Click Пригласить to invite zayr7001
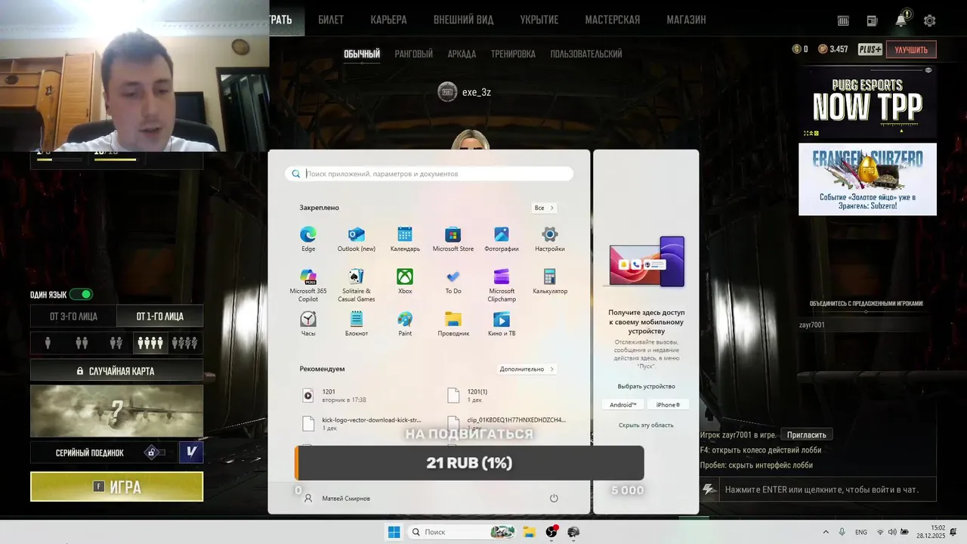Screen dimensions: 967x544 pyautogui.click(x=806, y=435)
